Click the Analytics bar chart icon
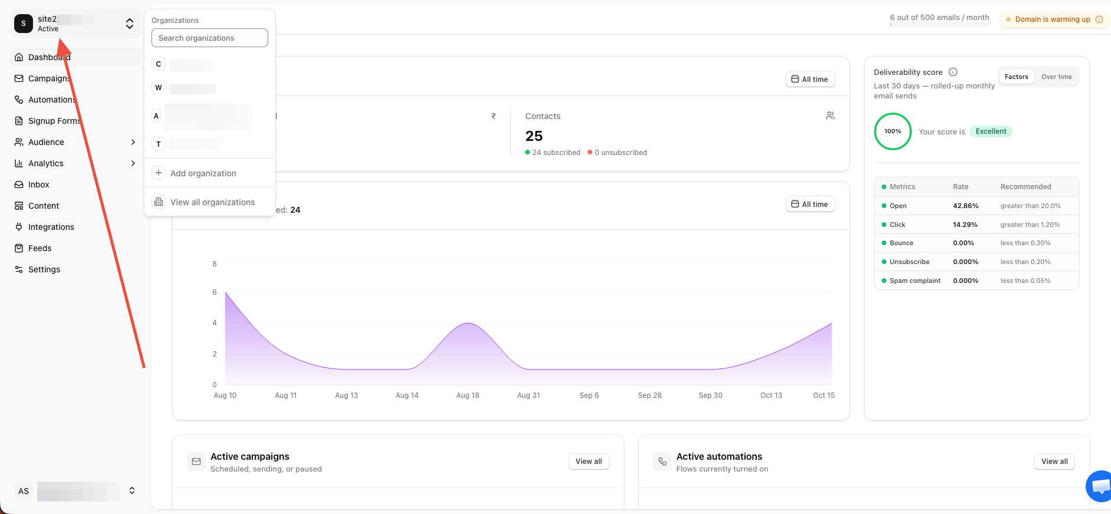Screen dimensions: 1111x514 [19, 163]
